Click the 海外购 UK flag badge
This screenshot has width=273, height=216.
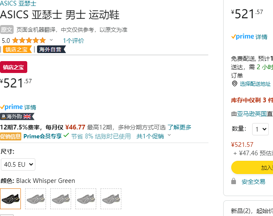(x=17, y=116)
